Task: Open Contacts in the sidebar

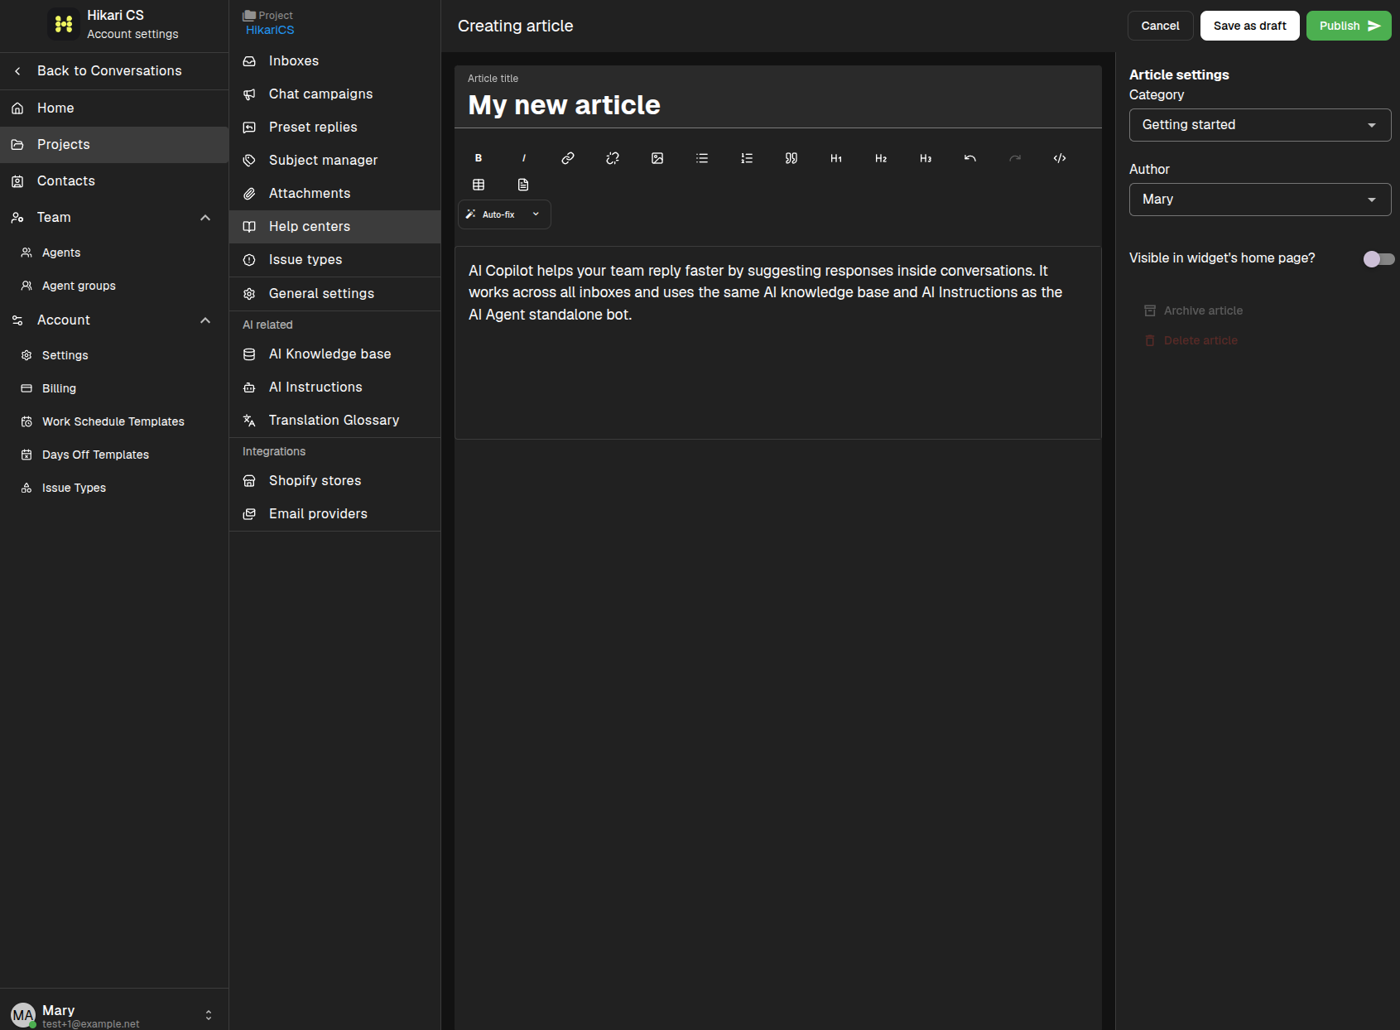Action: tap(114, 181)
